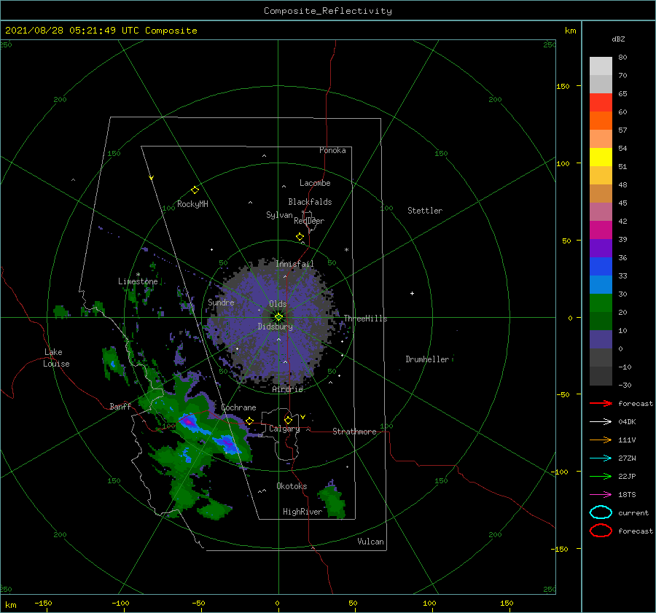The width and height of the screenshot is (656, 613).
Task: Click the Stettler city label
Action: 425,211
